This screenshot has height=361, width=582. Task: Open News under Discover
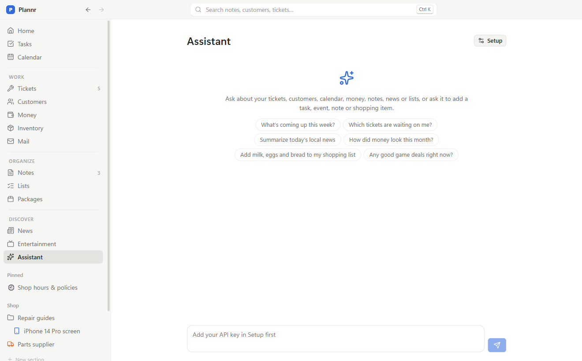point(53,231)
